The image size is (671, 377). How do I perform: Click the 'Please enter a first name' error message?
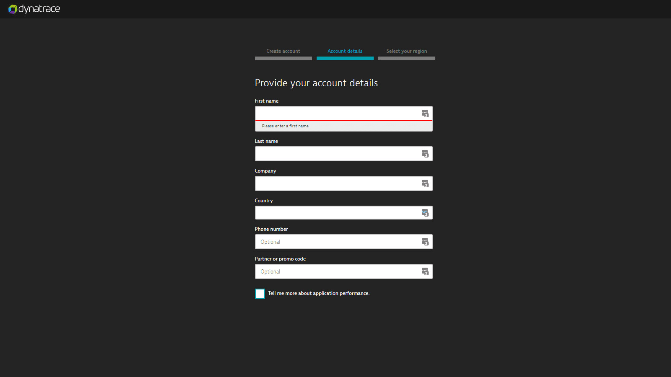coord(285,126)
